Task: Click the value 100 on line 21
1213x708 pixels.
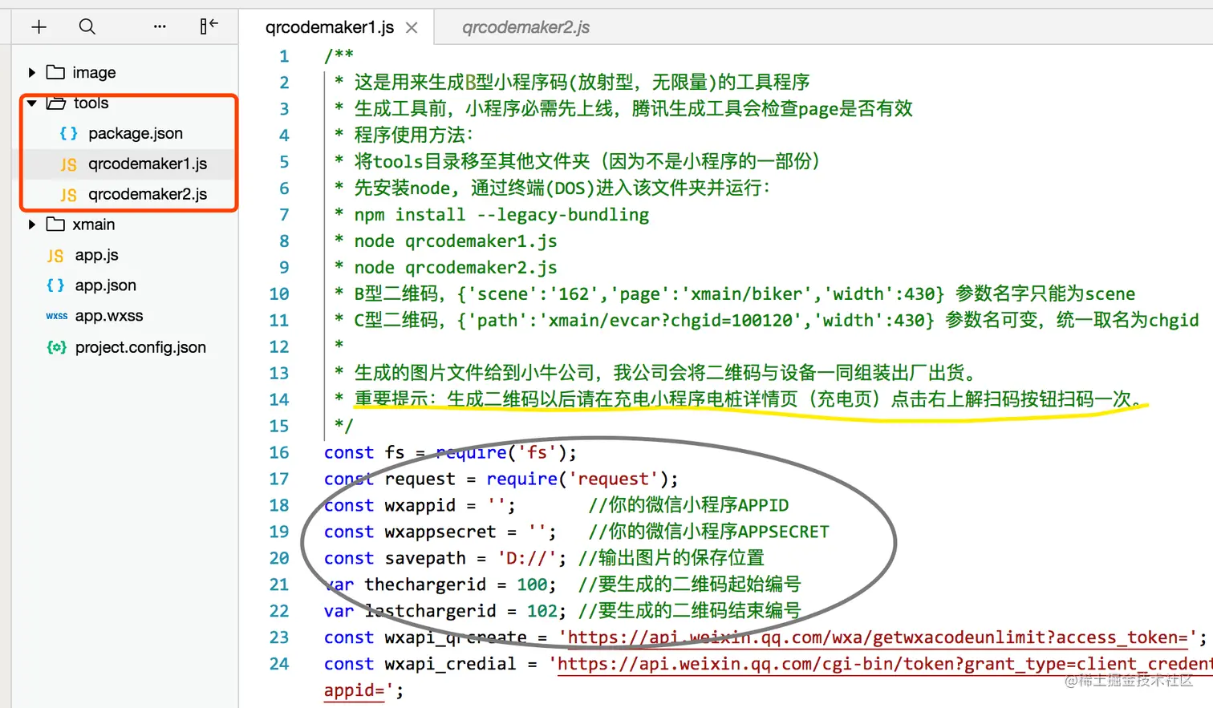Action: (x=532, y=585)
